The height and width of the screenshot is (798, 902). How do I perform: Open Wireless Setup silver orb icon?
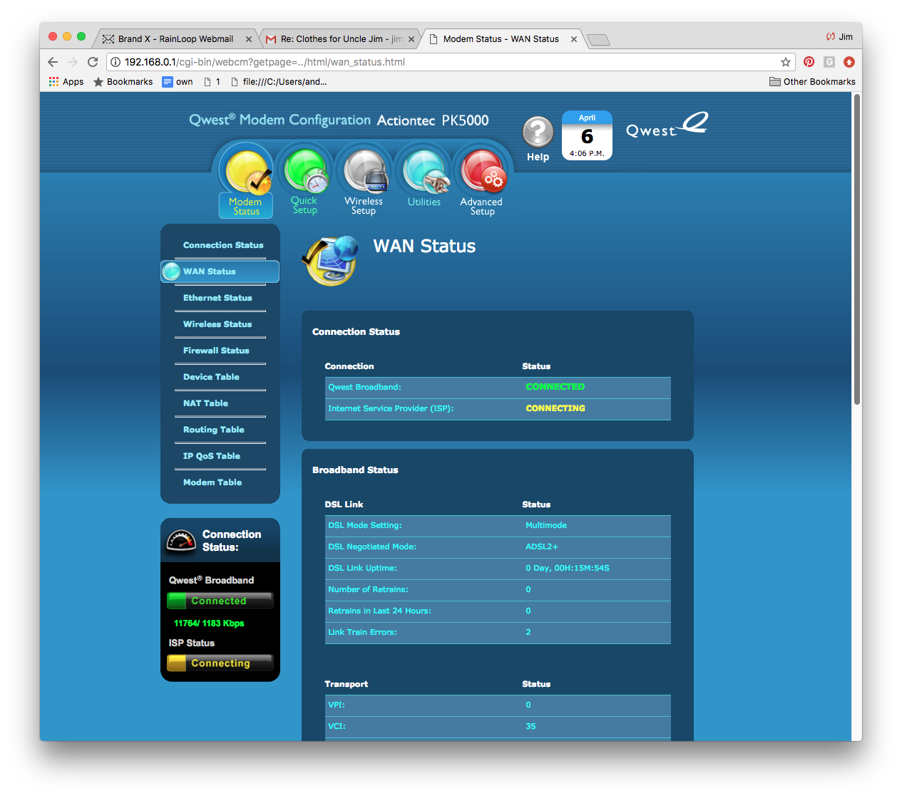pyautogui.click(x=364, y=171)
